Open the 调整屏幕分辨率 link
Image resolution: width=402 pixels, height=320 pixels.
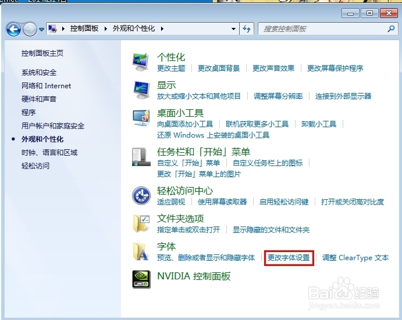pyautogui.click(x=278, y=96)
